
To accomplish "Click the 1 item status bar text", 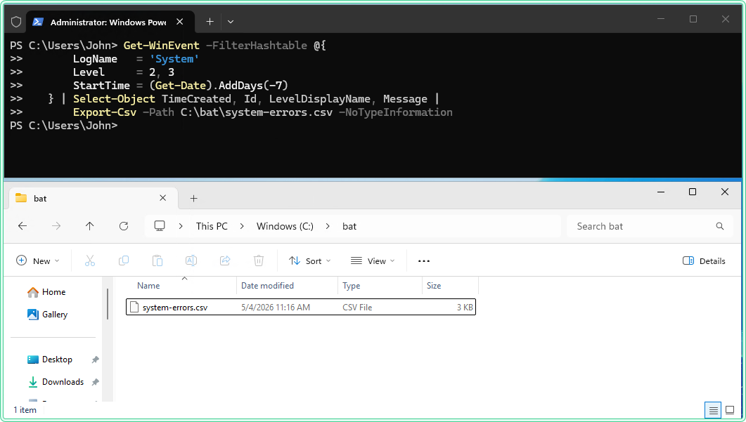I will click(25, 410).
